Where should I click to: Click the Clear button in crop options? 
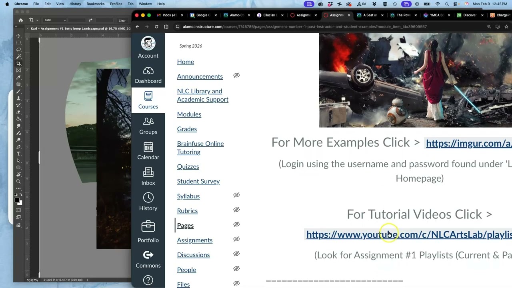click(x=122, y=20)
